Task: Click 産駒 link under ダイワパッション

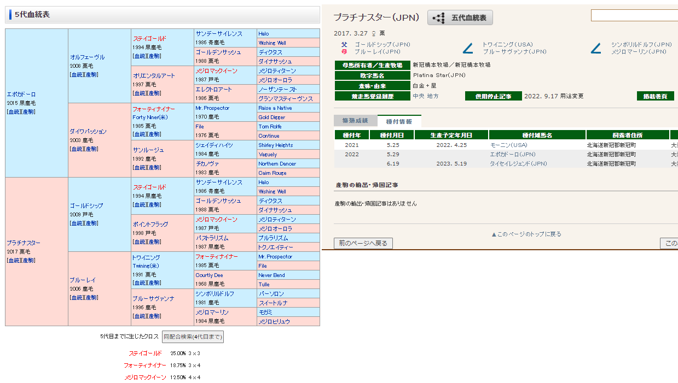Action: 91,149
